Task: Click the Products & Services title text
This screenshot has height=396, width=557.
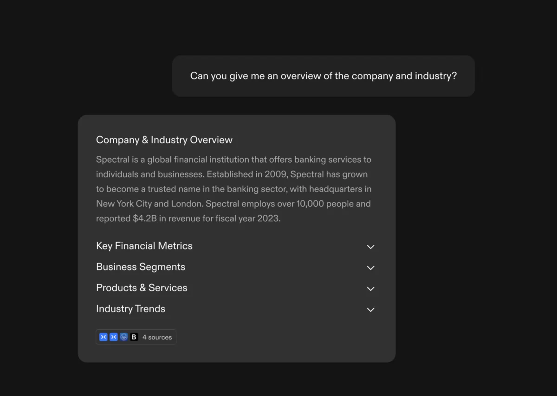Action: (x=142, y=288)
